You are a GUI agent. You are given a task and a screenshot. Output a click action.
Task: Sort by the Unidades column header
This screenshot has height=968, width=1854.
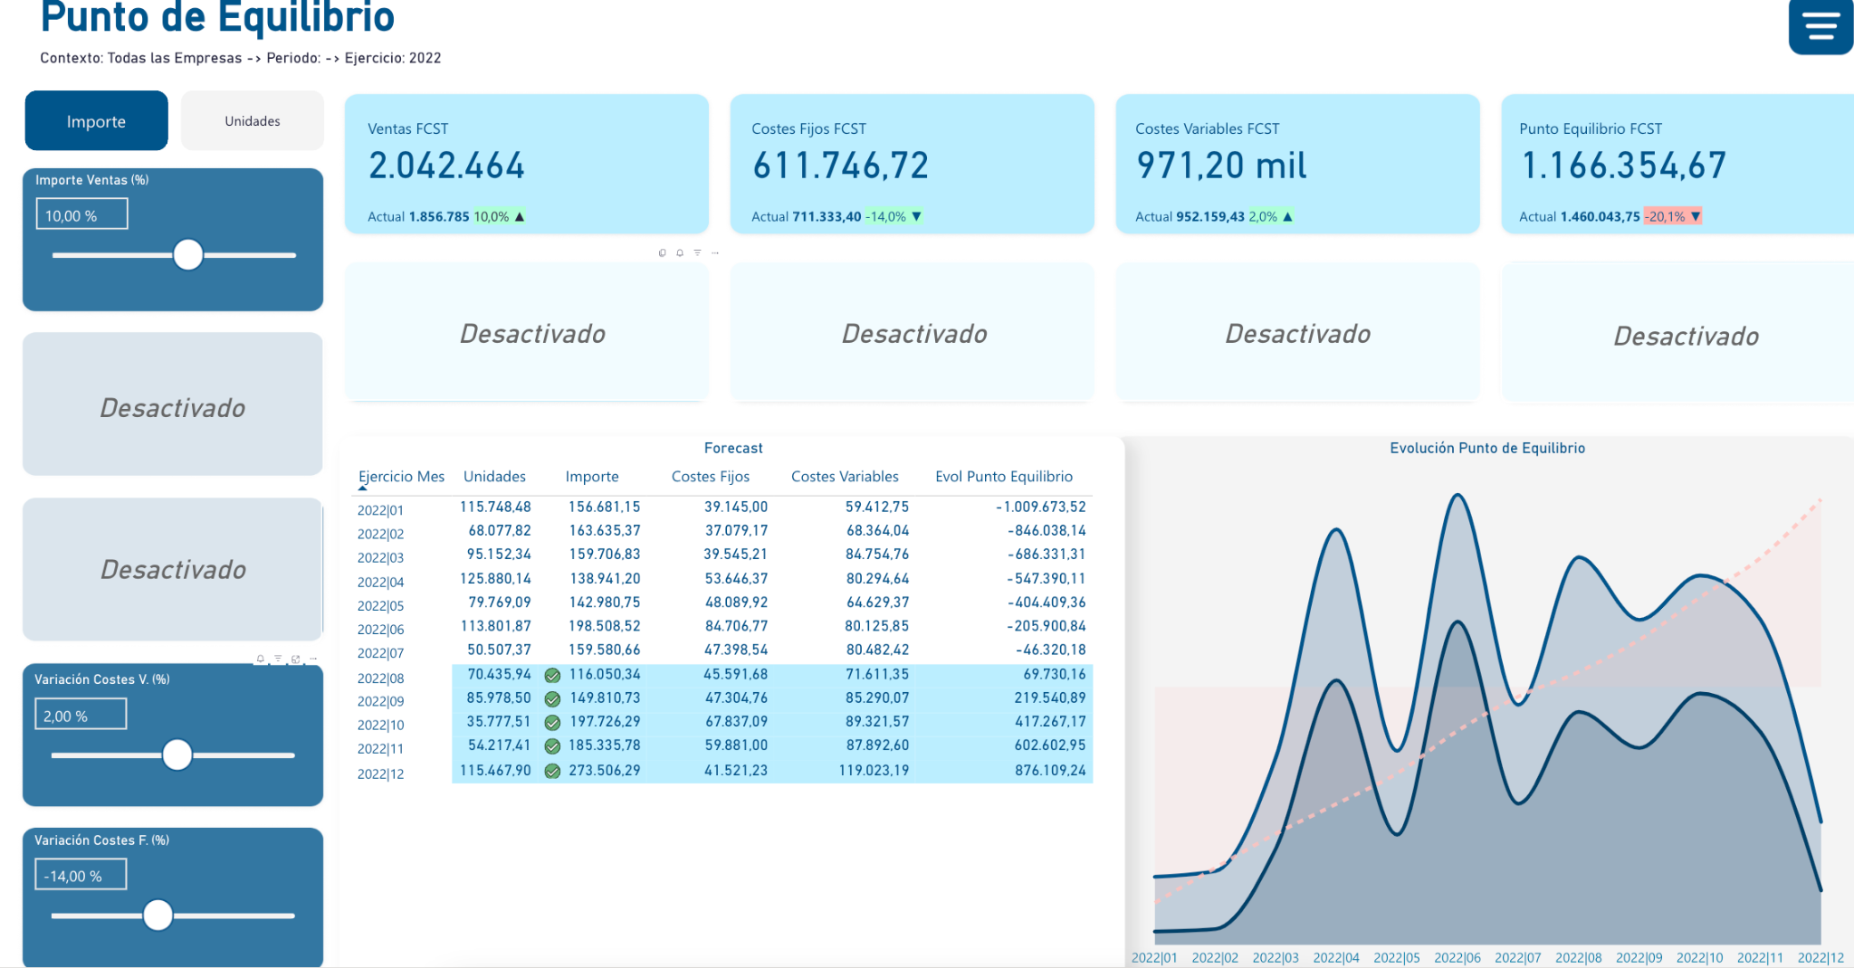click(494, 477)
